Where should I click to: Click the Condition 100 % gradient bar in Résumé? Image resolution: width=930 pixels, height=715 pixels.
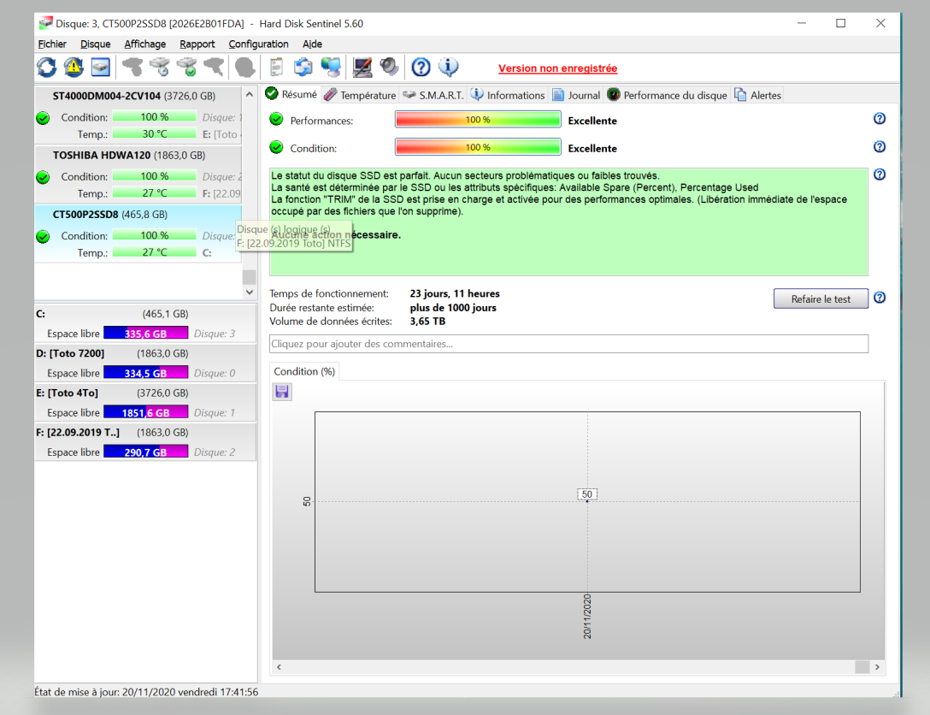[478, 147]
